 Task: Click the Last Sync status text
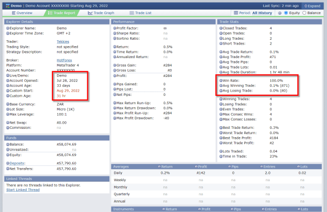point(280,6)
